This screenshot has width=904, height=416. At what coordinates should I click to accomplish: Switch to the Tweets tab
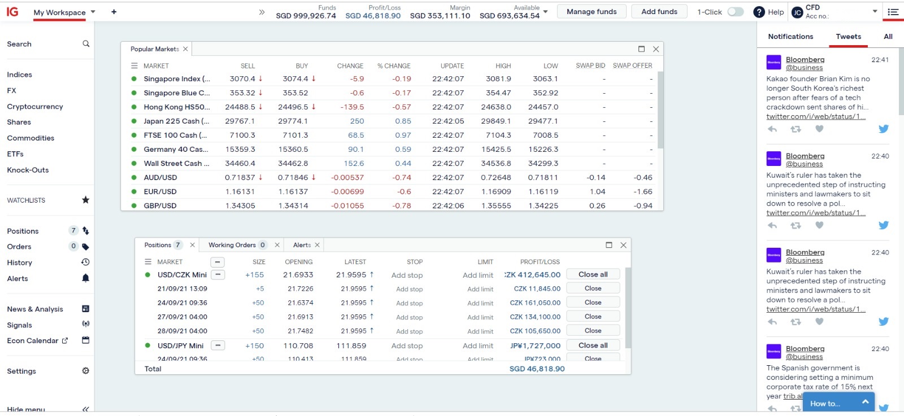pos(849,37)
